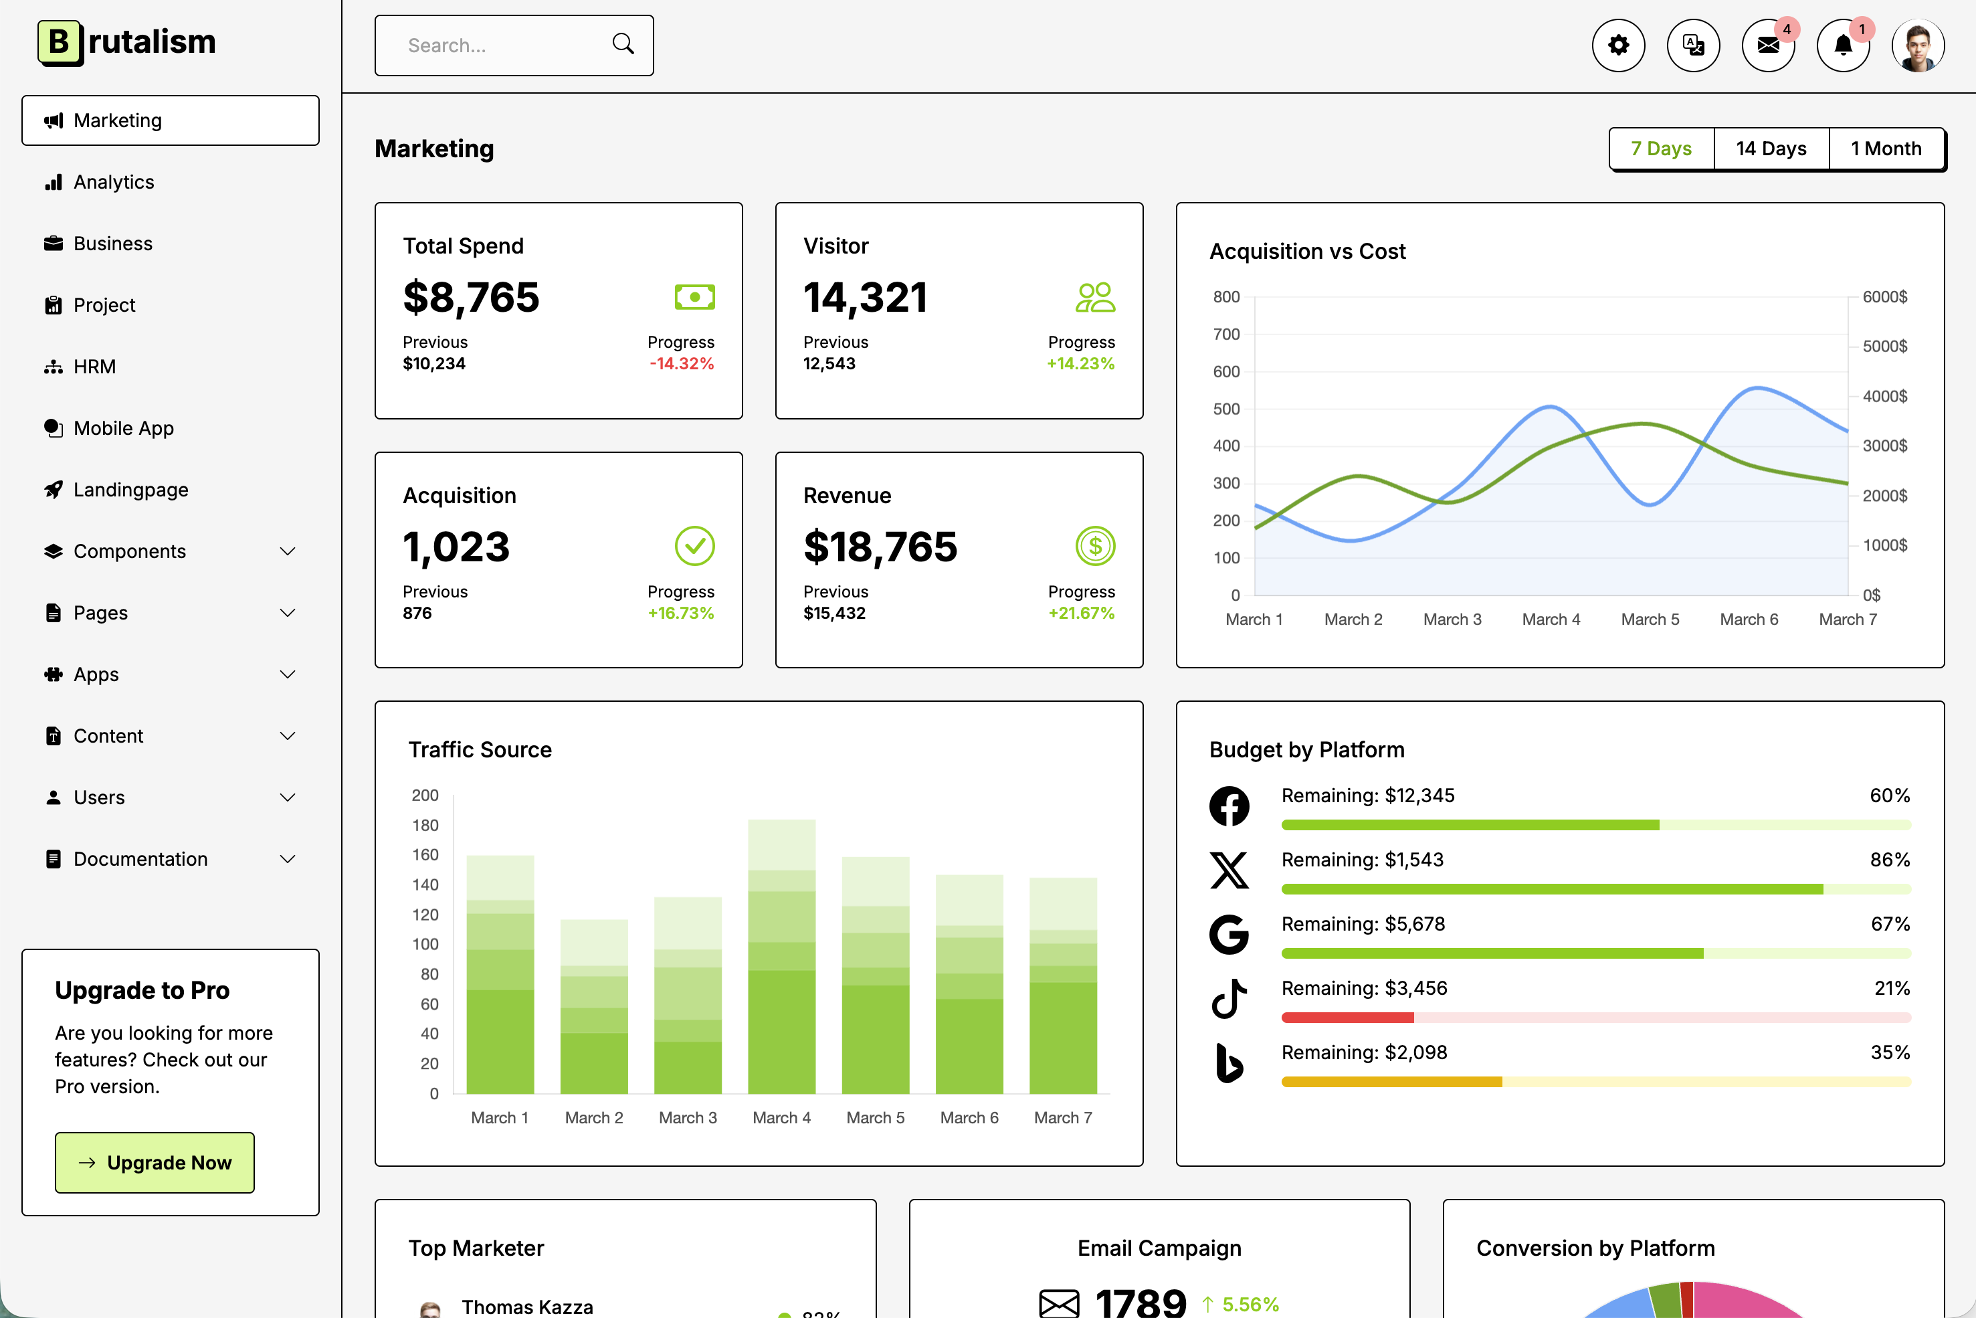Screen dimensions: 1976x1318
Task: Click the Project clipboard icon
Action: click(54, 305)
